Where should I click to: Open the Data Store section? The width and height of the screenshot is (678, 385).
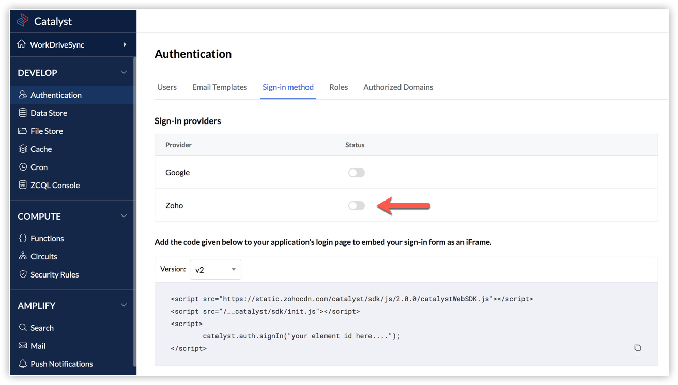49,113
